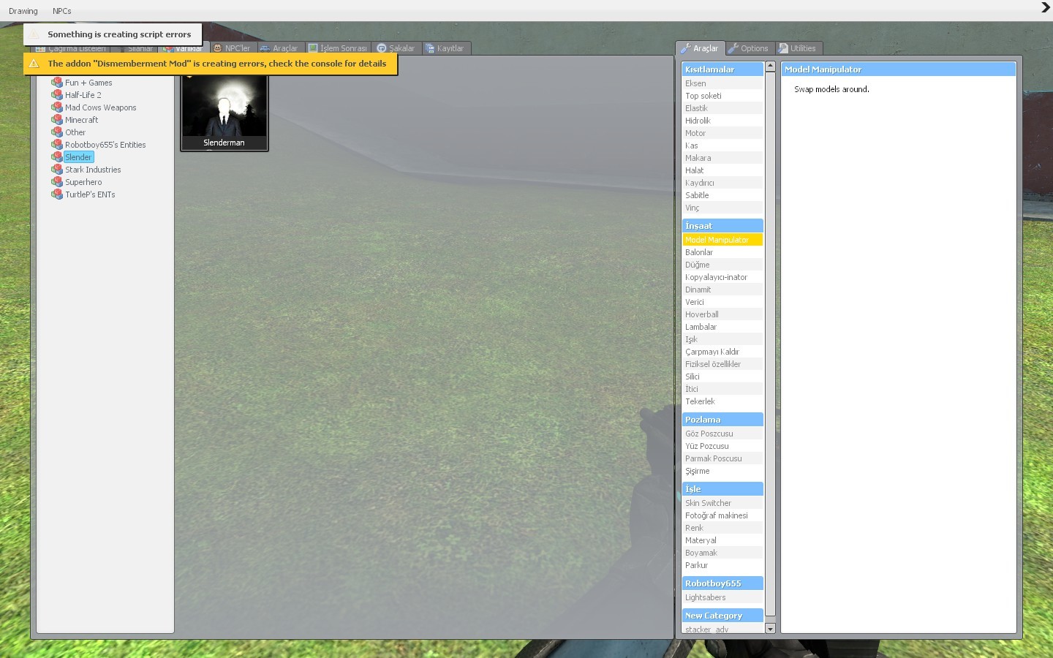The height and width of the screenshot is (658, 1053).
Task: Collapse the İnşaat tool category
Action: pyautogui.click(x=722, y=226)
